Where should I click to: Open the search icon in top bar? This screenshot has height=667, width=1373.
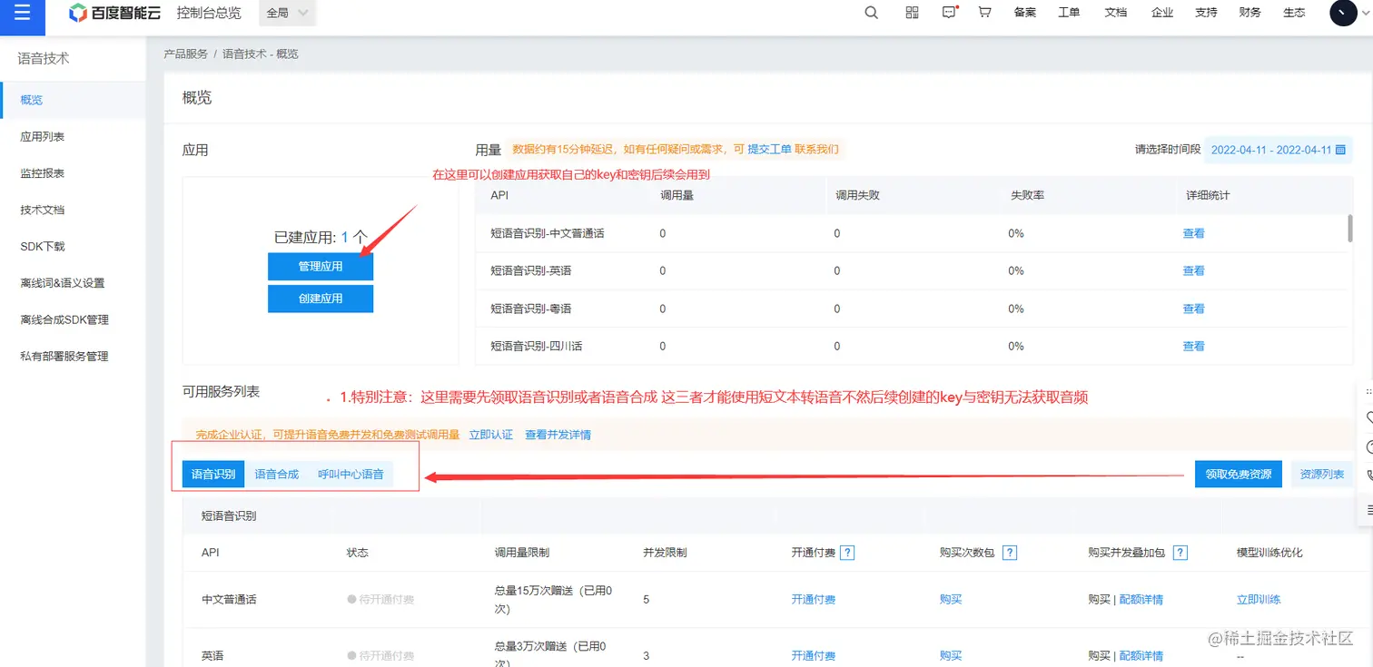pyautogui.click(x=871, y=13)
